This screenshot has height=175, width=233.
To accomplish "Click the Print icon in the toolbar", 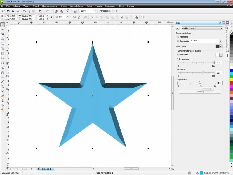I will (18, 11).
